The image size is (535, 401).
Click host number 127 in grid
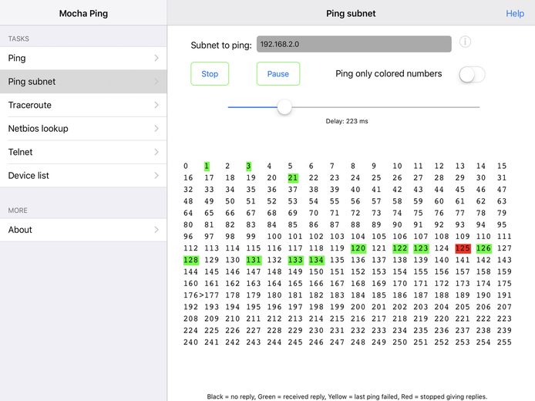[504, 248]
